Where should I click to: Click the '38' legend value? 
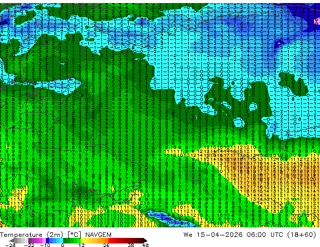[x=131, y=245]
